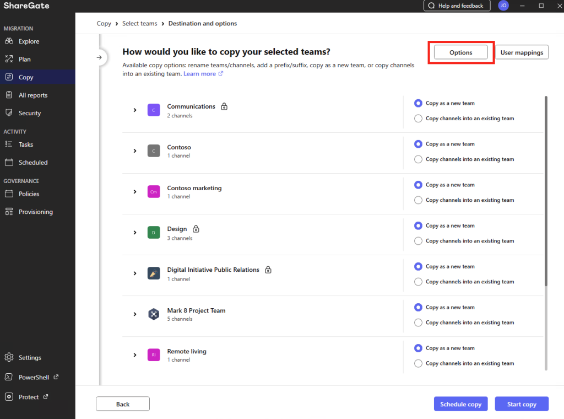Screen dimensions: 564x419
Task: Click the lock icon beside Communications
Action: click(224, 106)
